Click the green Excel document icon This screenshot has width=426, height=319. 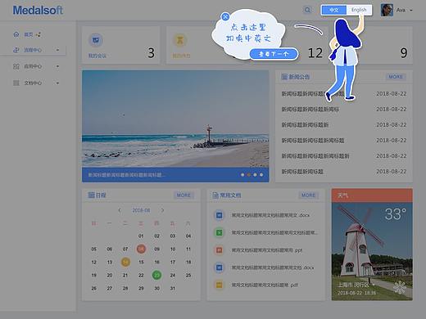point(219,232)
